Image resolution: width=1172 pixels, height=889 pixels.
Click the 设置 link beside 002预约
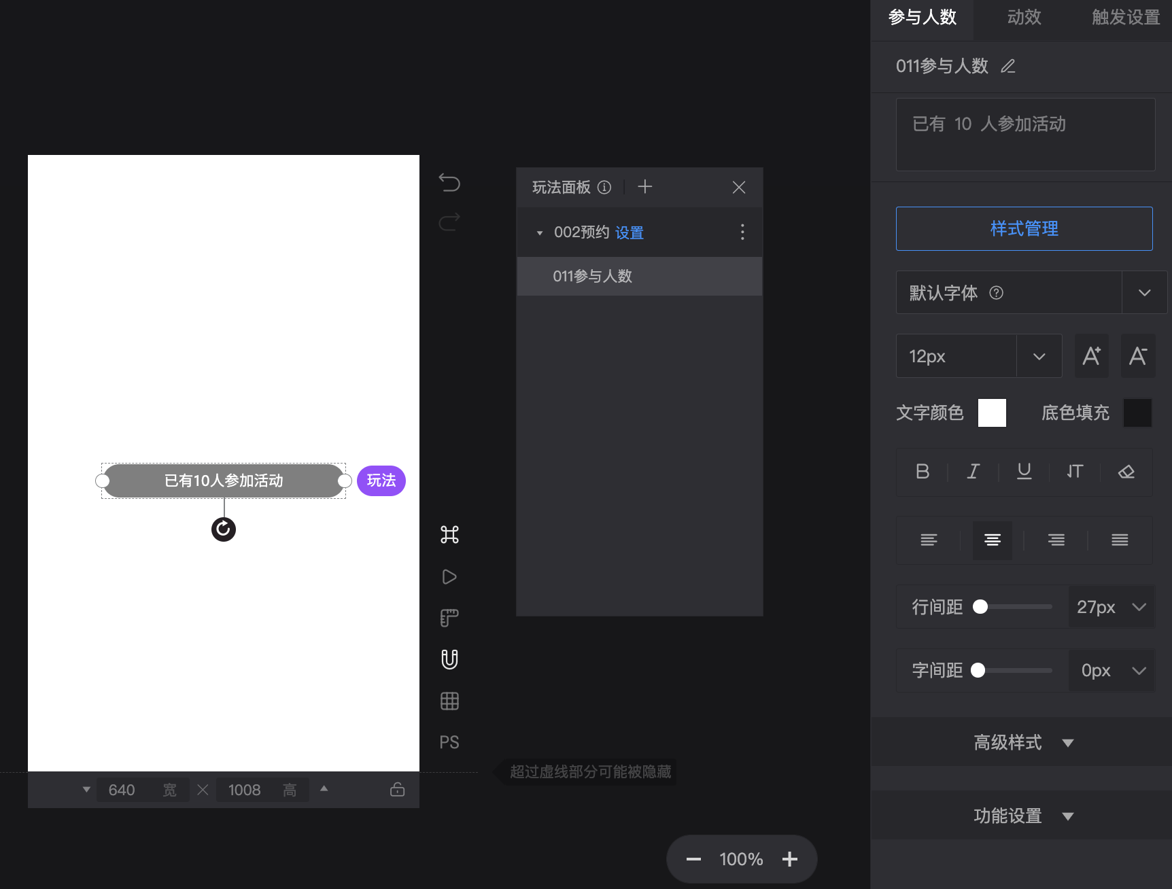[630, 232]
